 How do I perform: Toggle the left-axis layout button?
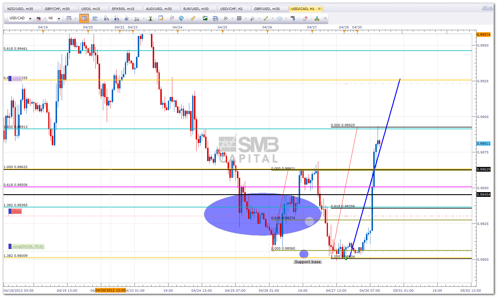point(95,18)
